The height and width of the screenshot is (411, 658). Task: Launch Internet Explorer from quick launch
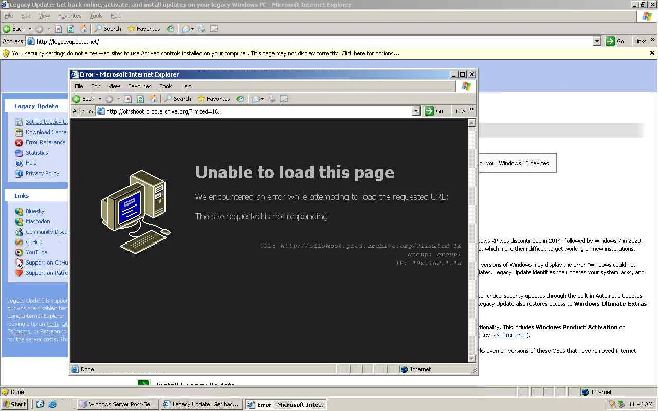point(52,404)
